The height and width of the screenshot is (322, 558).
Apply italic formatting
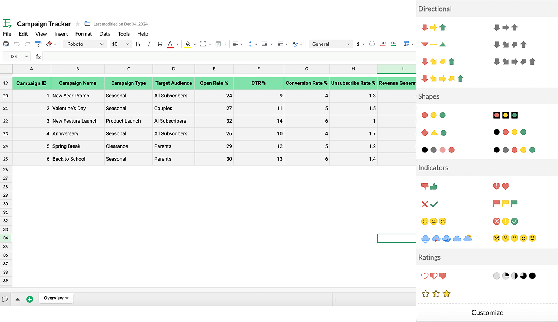149,44
